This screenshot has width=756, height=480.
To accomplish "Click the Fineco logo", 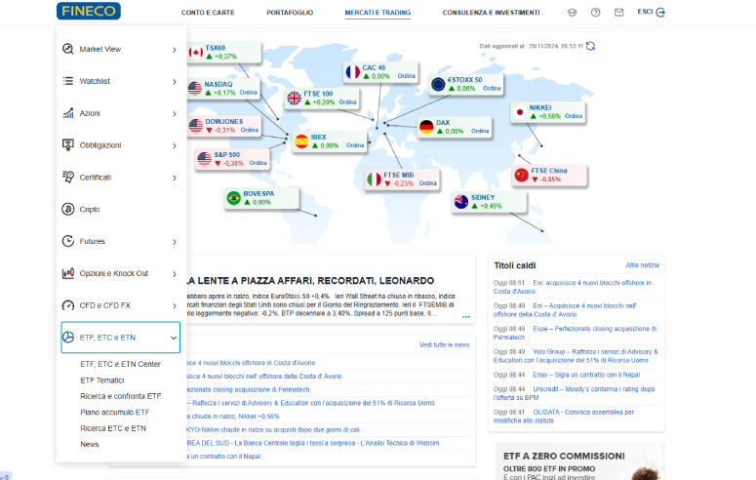I will 89,11.
